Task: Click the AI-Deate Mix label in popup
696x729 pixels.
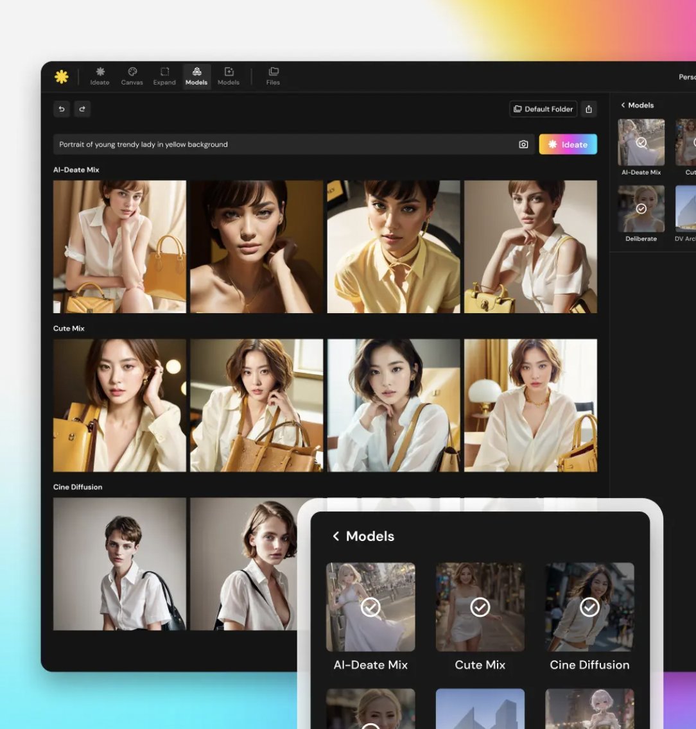Action: click(370, 665)
